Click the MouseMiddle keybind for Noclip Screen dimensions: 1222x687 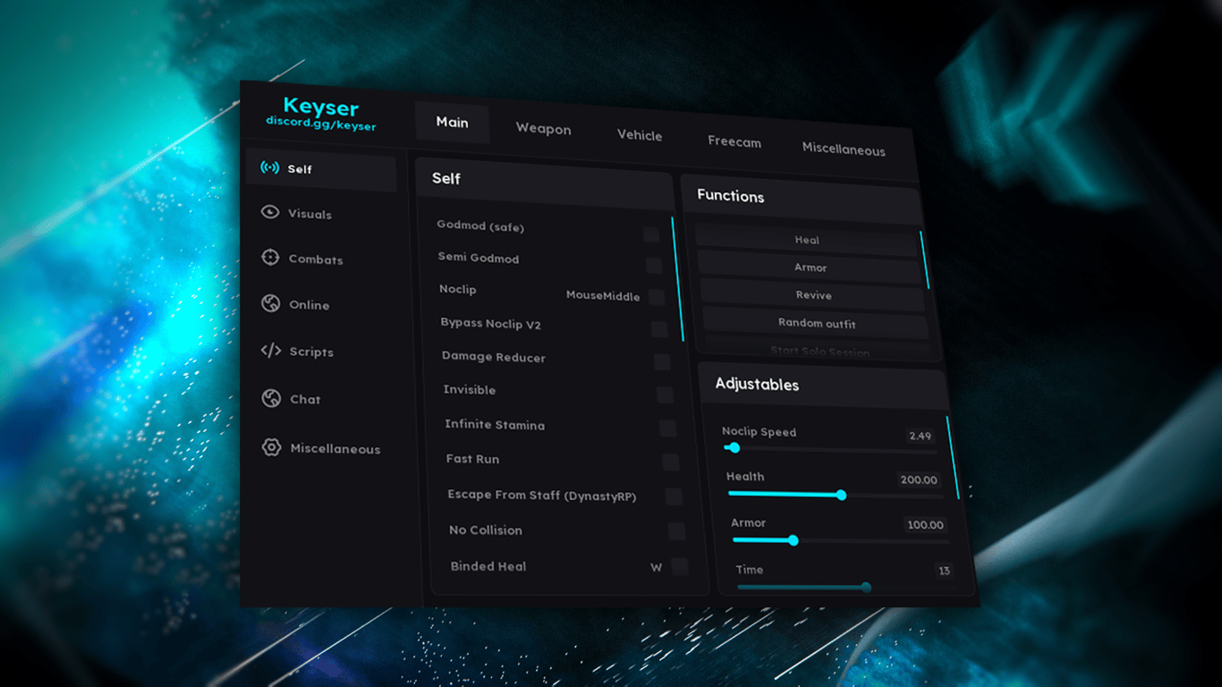[x=603, y=296]
